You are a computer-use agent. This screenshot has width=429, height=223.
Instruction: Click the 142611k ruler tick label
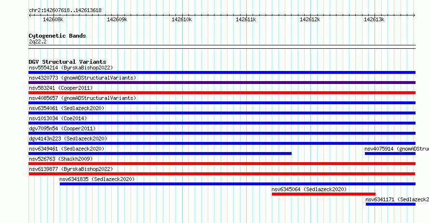[x=246, y=19]
